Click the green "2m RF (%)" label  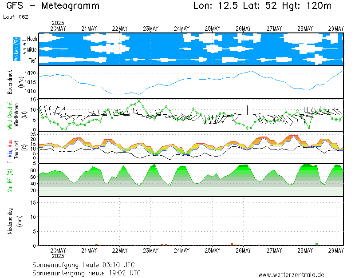point(10,180)
